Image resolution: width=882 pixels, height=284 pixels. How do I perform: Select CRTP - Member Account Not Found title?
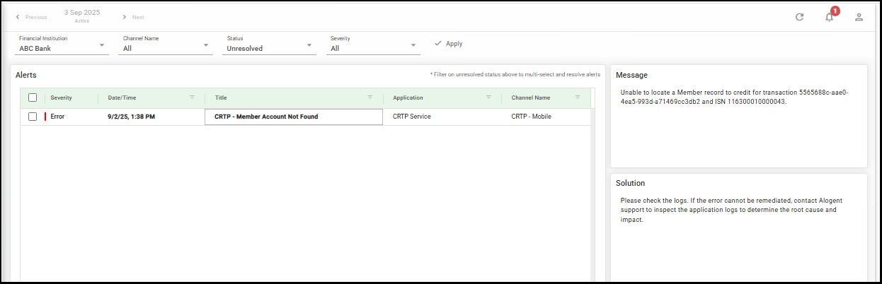[266, 117]
